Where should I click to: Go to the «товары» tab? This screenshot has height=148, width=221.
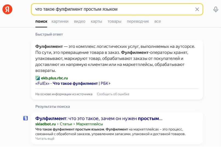coord(114,21)
